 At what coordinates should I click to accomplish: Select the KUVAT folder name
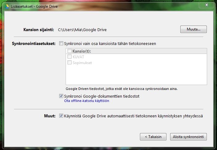click(79, 57)
